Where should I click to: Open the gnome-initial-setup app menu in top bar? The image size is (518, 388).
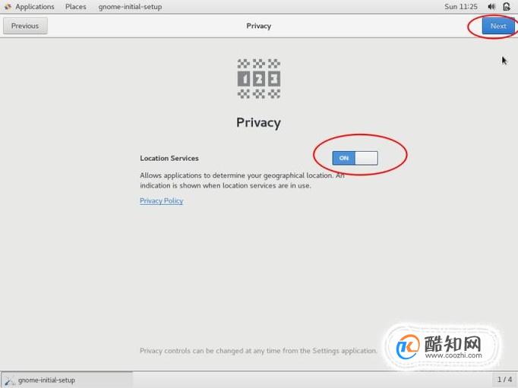point(130,7)
